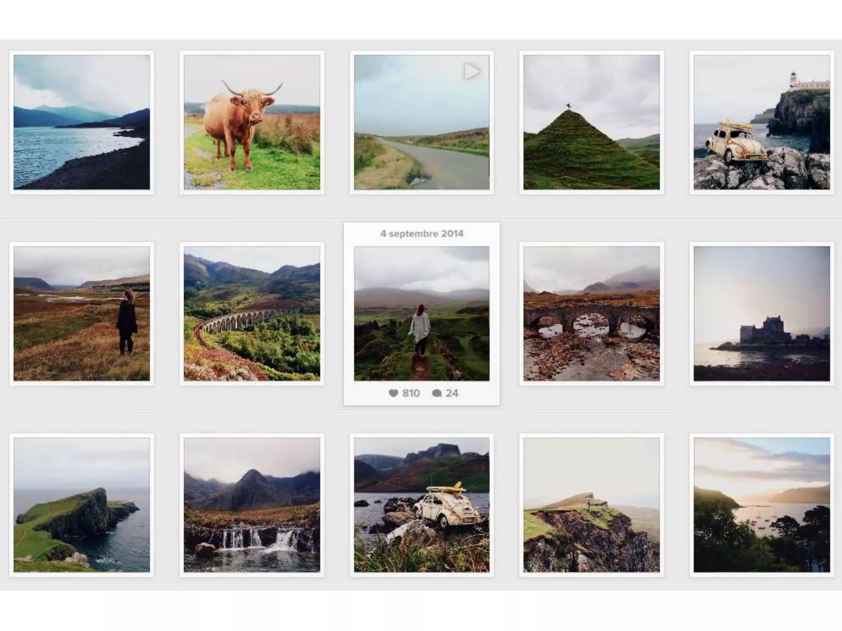Open the woman in white cardigan photo
The width and height of the screenshot is (842, 631).
click(421, 313)
